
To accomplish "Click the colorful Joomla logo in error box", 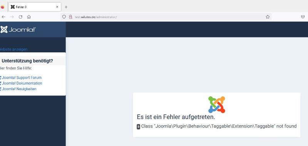I will point(216,104).
